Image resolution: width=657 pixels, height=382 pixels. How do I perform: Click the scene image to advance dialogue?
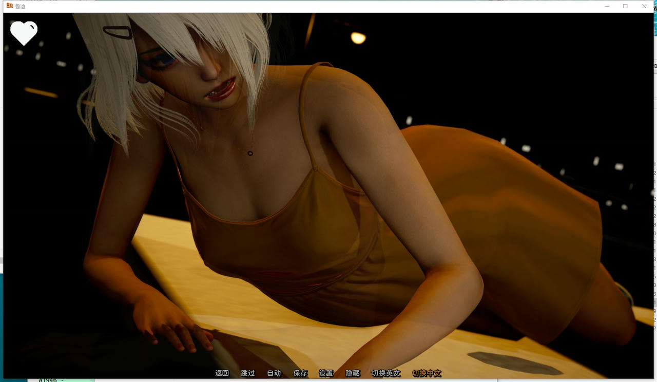coord(328,195)
